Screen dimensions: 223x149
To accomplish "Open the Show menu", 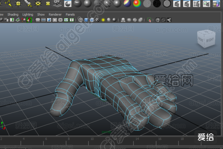I will (x=41, y=14).
